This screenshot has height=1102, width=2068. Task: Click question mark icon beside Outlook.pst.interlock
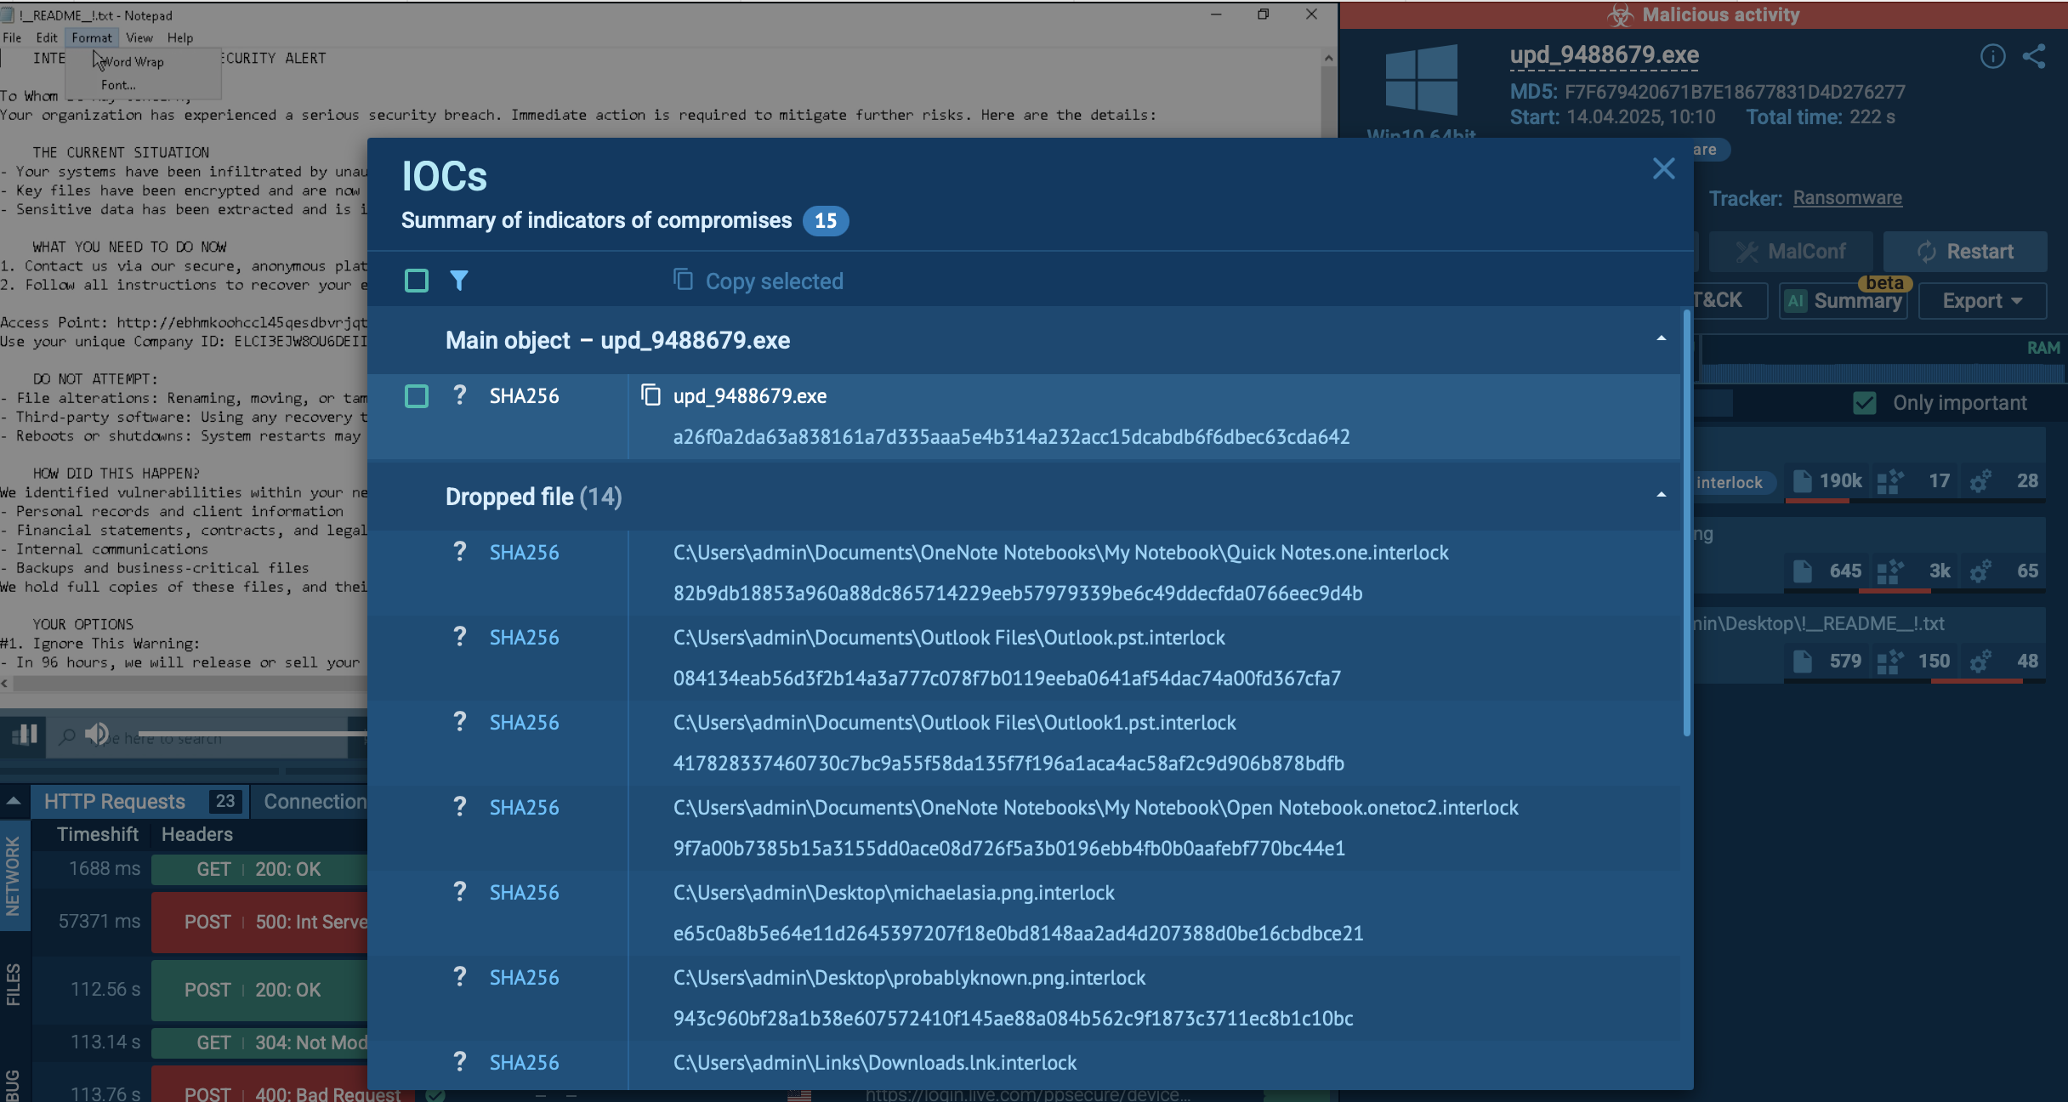[460, 637]
